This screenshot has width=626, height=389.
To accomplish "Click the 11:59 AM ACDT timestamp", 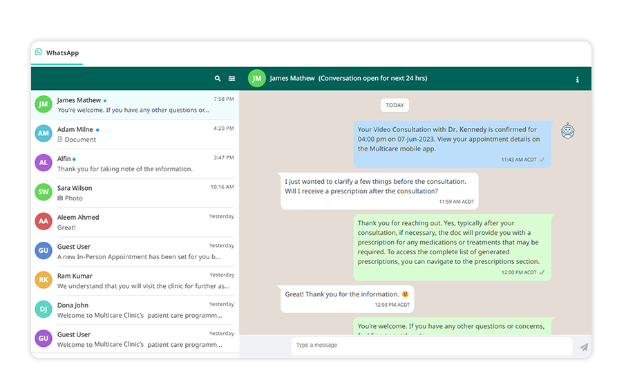I will (x=457, y=202).
